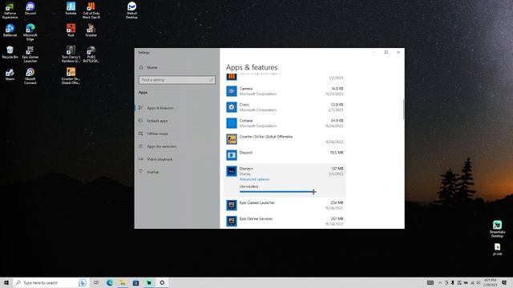
Task: Click the Discord app icon in list
Action: [x=232, y=155]
